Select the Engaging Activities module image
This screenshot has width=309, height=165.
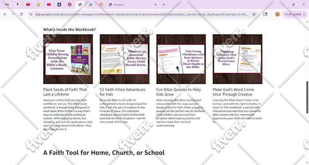238,59
